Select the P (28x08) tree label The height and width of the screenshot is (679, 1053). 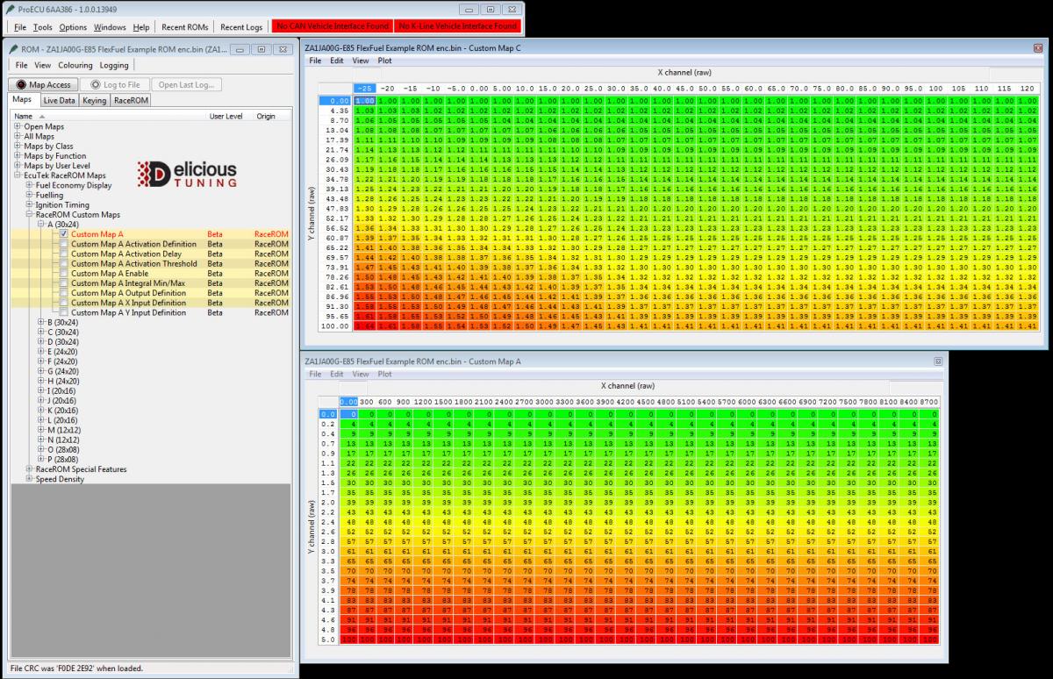63,459
